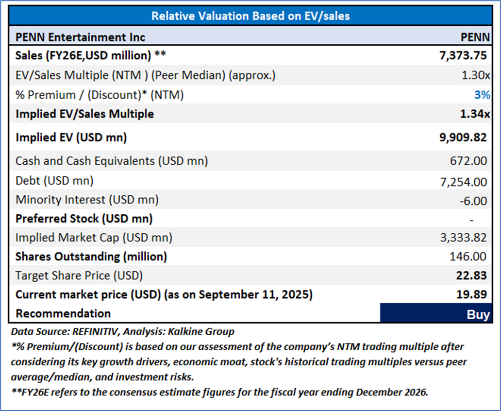Select the 'Minority Interest (USD mn)' label
Image resolution: width=501 pixels, height=411 pixels.
click(x=87, y=200)
